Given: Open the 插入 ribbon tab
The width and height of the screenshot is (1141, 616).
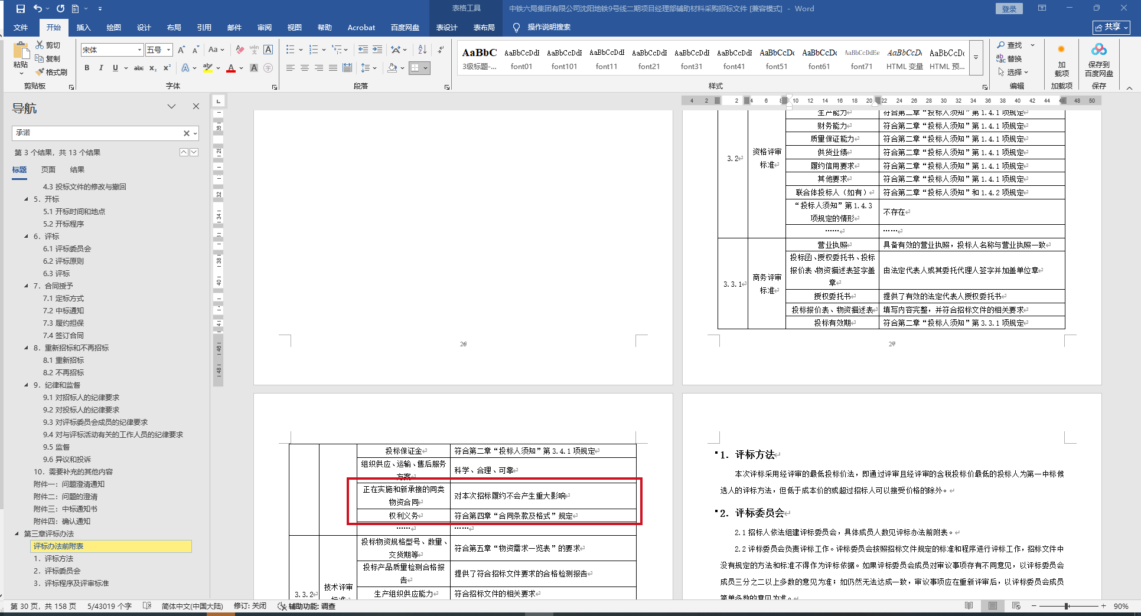Looking at the screenshot, I should click(x=84, y=27).
